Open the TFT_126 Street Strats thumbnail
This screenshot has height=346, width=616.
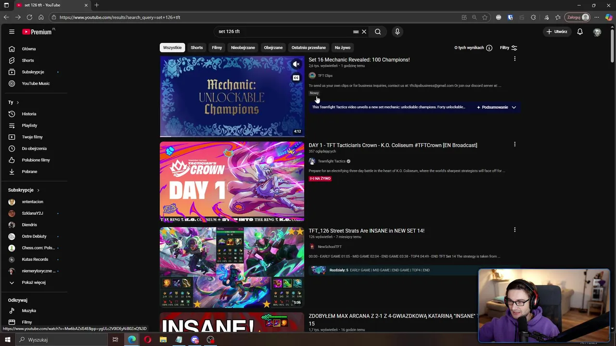[x=232, y=268]
